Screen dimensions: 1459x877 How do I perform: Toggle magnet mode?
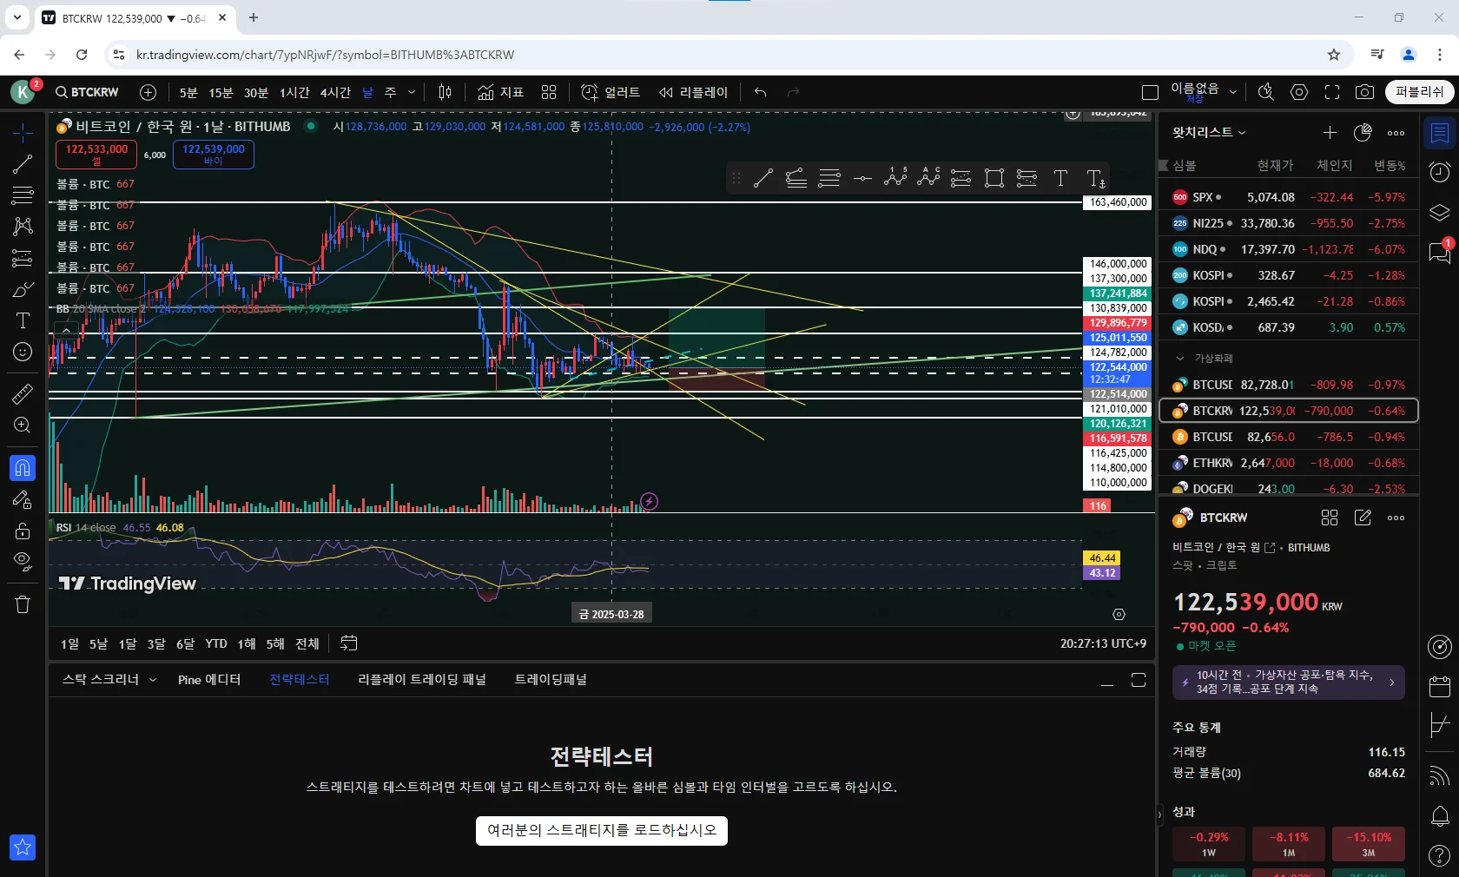coord(23,468)
